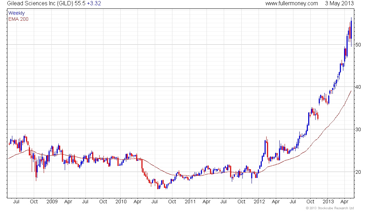
Task: Select the EMA 200 legend label
Action: pyautogui.click(x=18, y=19)
